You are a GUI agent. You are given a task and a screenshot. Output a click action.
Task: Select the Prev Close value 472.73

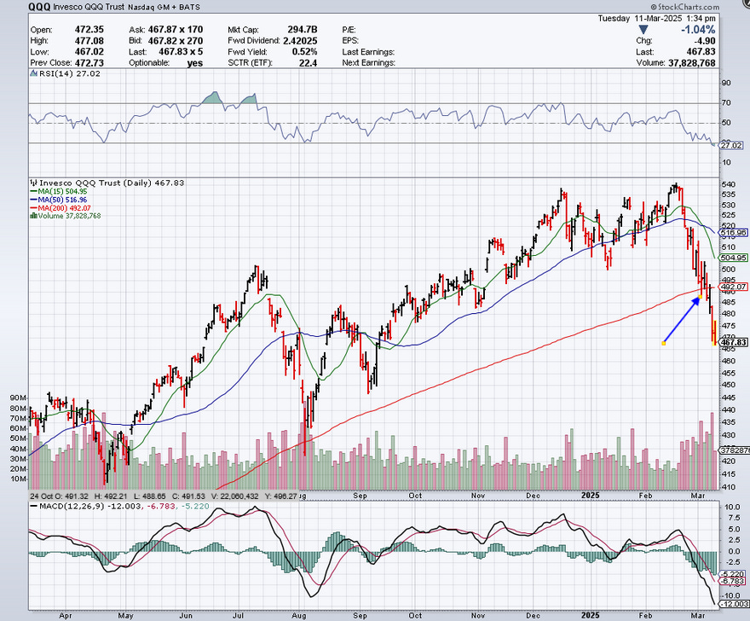point(89,63)
